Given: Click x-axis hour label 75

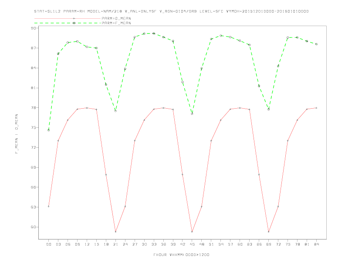Looking at the screenshot, I should point(288,244).
